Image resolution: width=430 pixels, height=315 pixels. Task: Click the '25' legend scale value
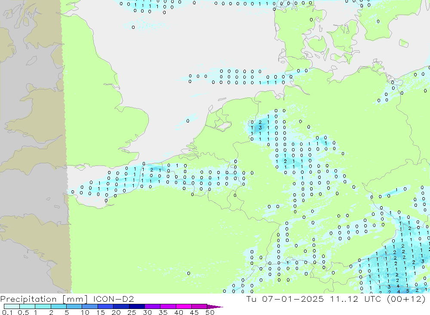(x=132, y=312)
